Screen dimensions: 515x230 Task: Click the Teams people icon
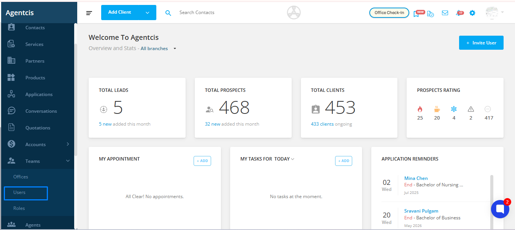[x=11, y=161]
